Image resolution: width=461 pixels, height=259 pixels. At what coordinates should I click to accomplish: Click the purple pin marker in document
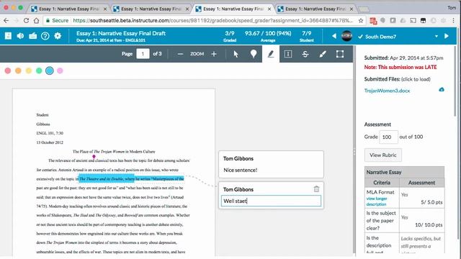click(x=94, y=157)
